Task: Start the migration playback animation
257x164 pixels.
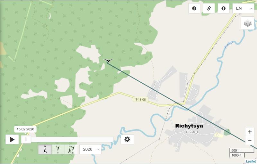Action: pos(12,140)
